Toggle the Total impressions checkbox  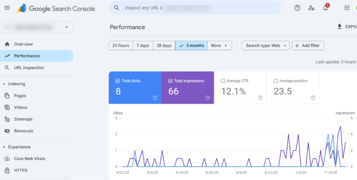[170, 81]
